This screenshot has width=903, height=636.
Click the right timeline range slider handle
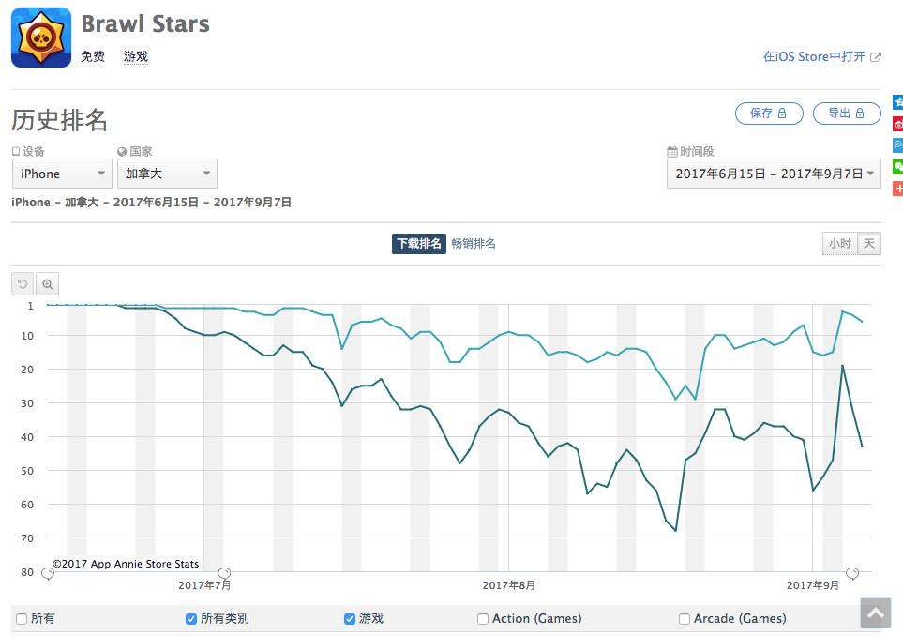coord(852,573)
